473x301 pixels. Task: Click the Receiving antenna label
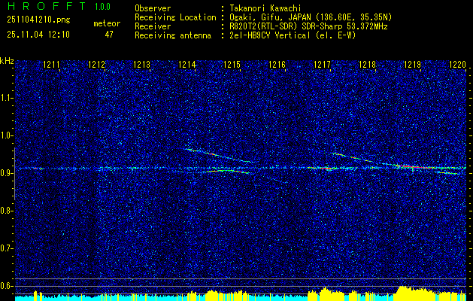173,35
